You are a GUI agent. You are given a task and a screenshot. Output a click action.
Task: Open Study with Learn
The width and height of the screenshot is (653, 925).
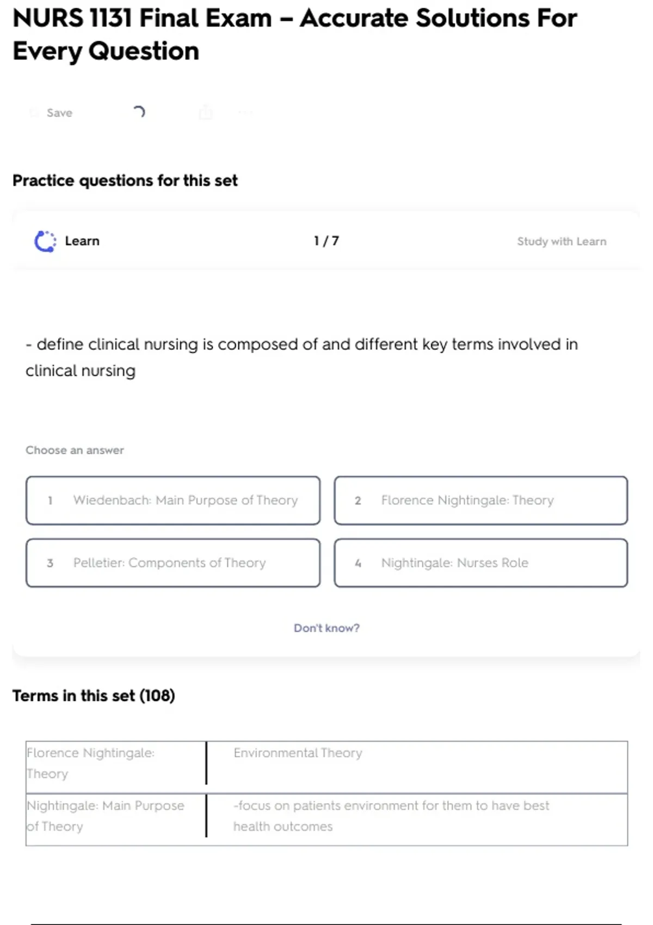(x=562, y=241)
